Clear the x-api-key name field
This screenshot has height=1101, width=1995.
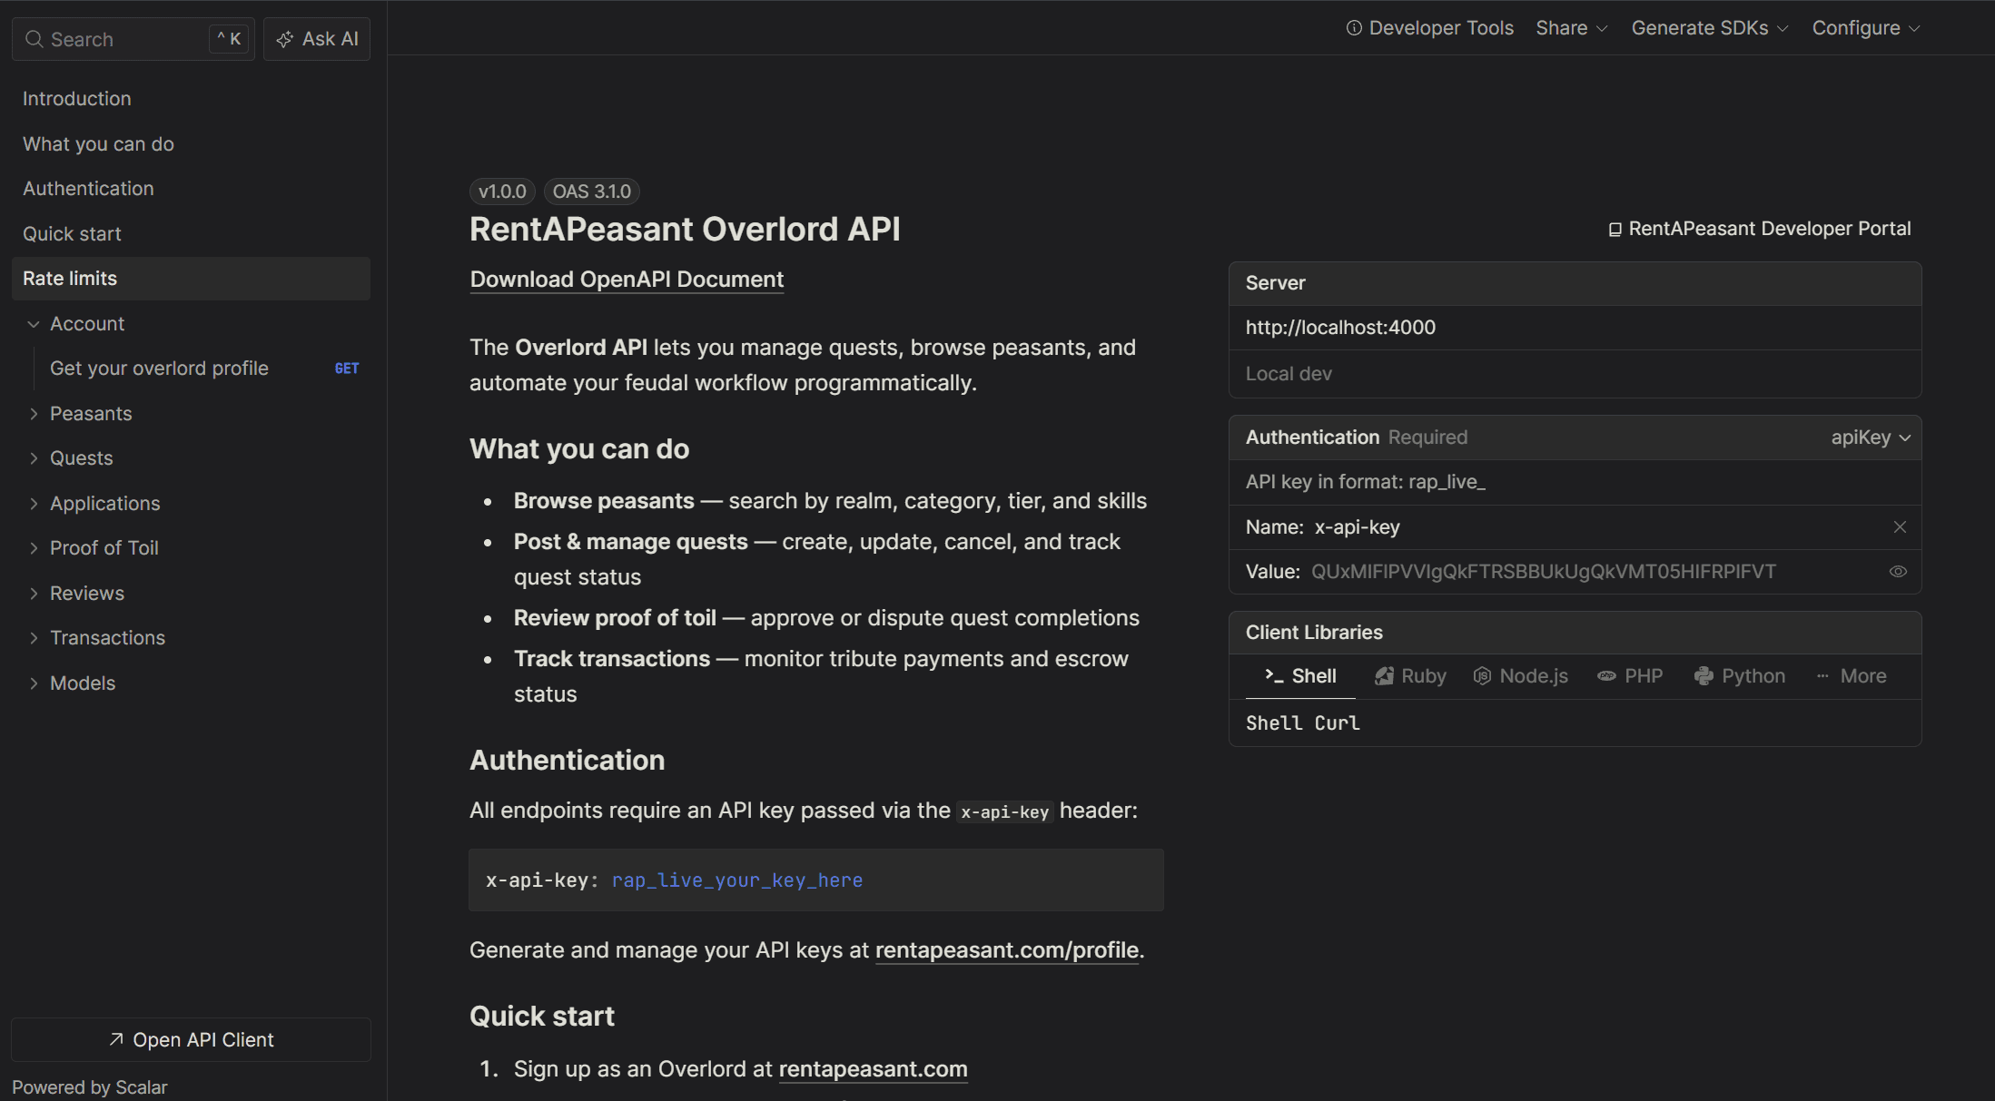(x=1899, y=526)
